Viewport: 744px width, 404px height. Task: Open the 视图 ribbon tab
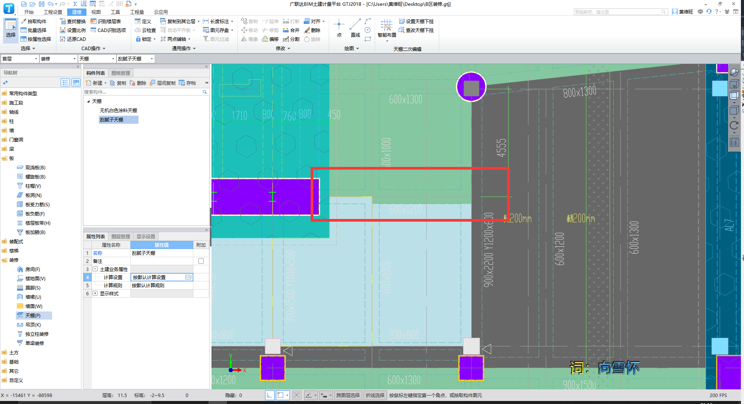[96, 12]
